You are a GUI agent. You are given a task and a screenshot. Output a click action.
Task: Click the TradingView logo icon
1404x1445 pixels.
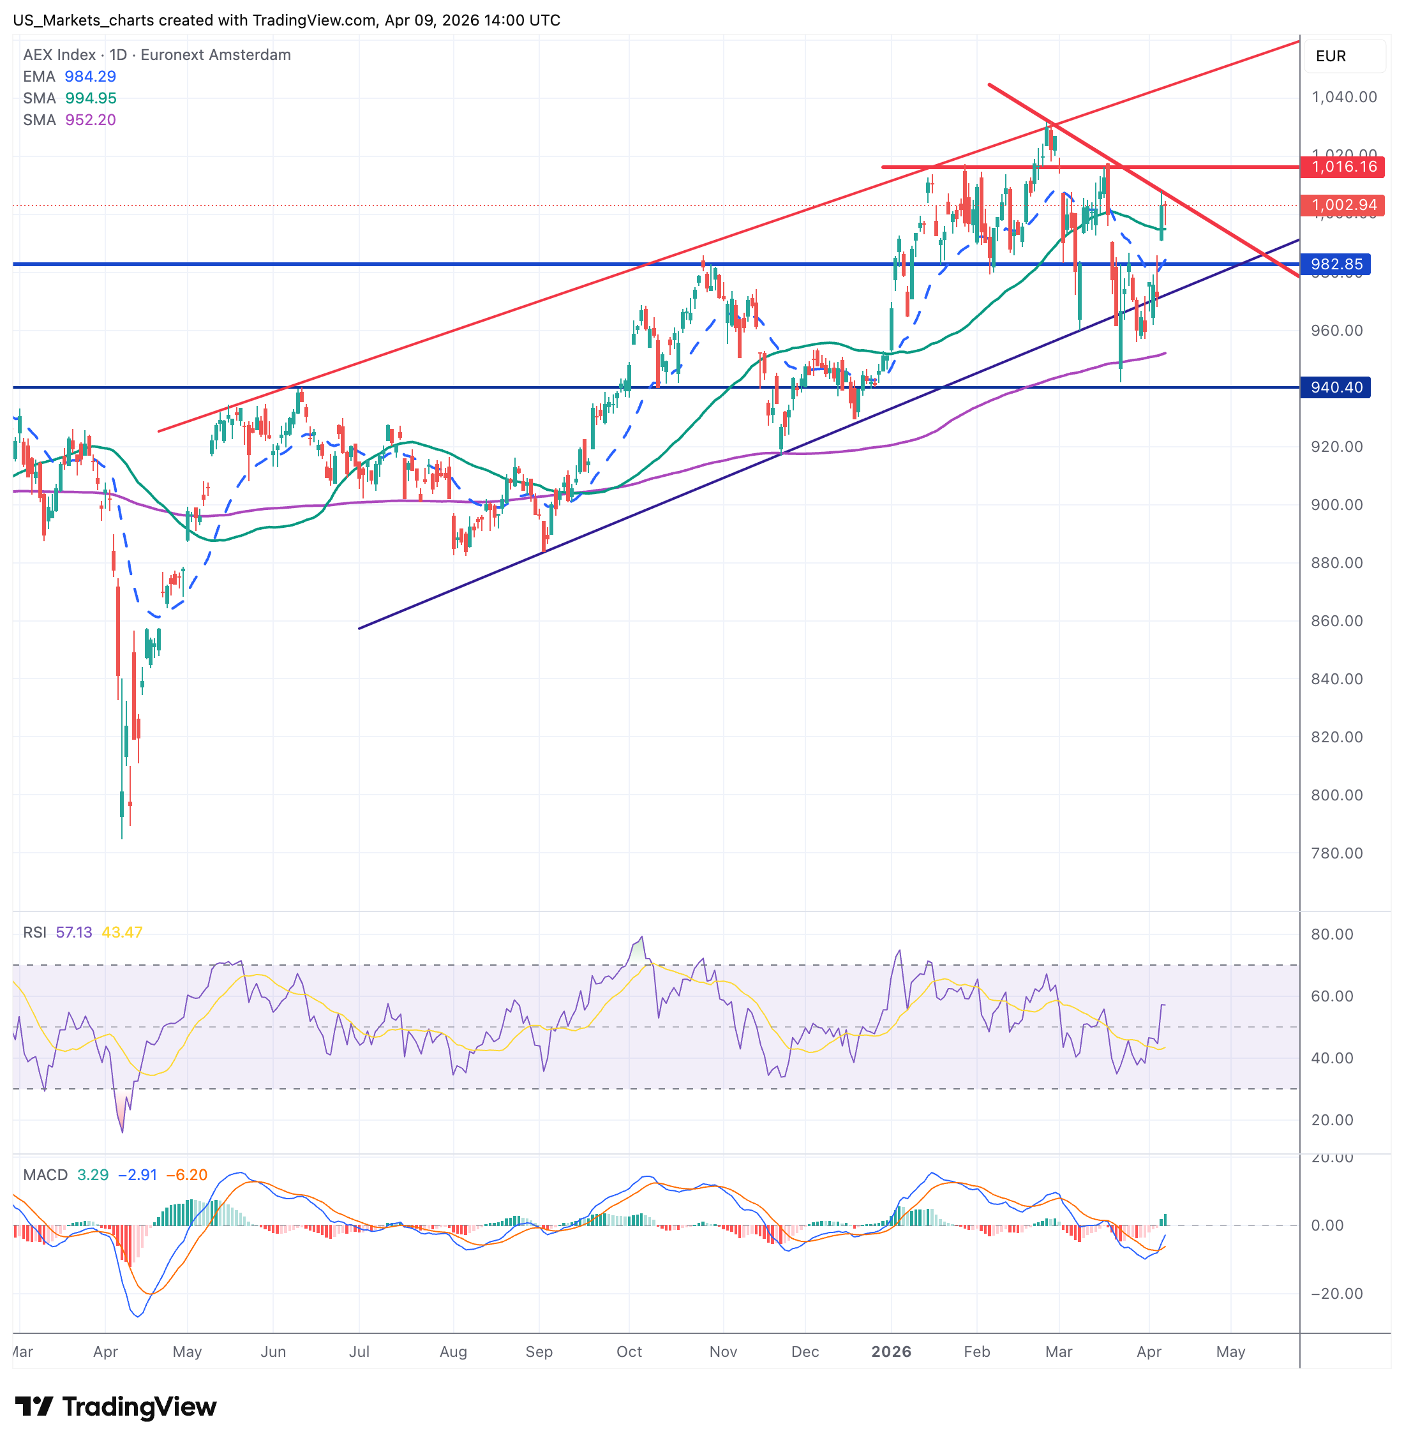pyautogui.click(x=34, y=1407)
